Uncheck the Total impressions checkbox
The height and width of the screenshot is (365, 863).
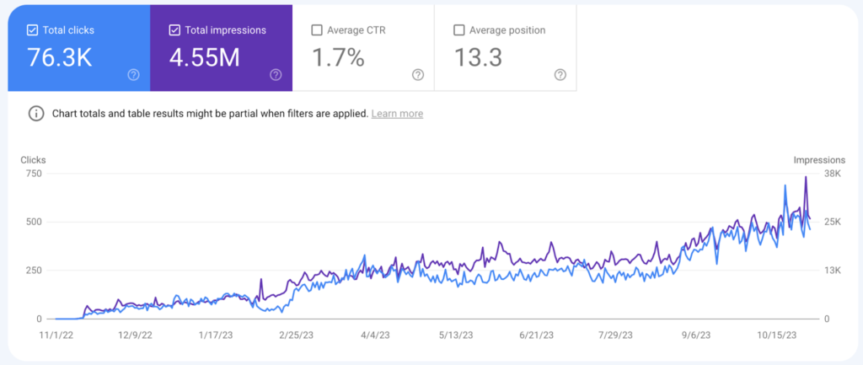[x=174, y=30]
